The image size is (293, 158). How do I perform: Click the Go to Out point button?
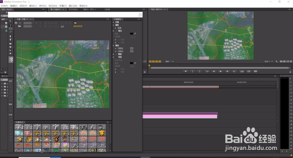(234, 71)
